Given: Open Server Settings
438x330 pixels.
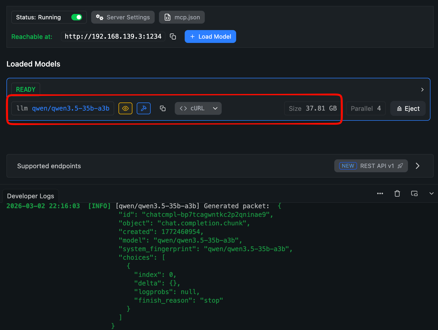Looking at the screenshot, I should (x=123, y=17).
